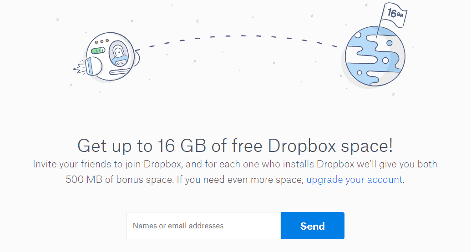This screenshot has height=252, width=471.
Task: Click the heading about free Dropbox space
Action: tap(235, 146)
